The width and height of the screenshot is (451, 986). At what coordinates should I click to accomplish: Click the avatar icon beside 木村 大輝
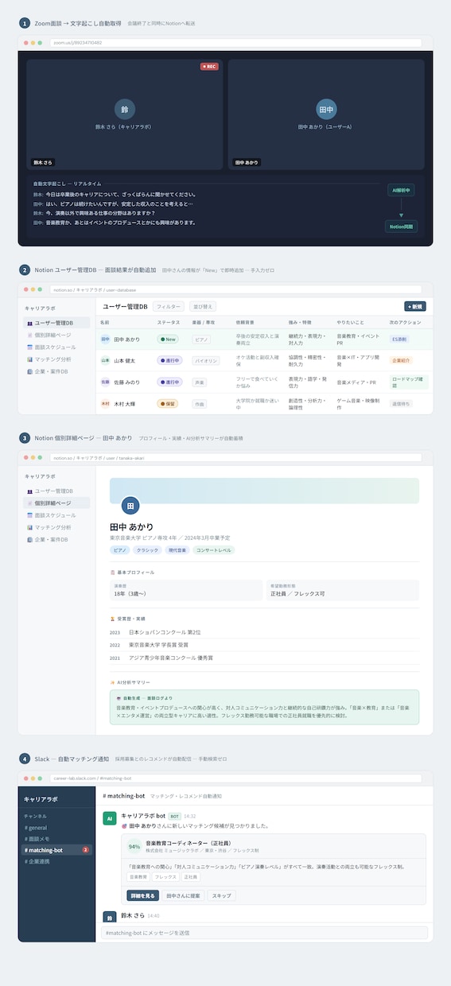(106, 404)
